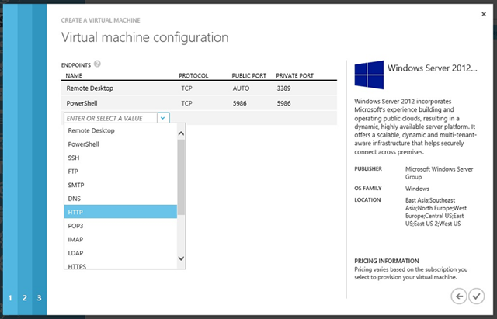The height and width of the screenshot is (319, 497).
Task: Go to wizard step 2
Action: (25, 298)
